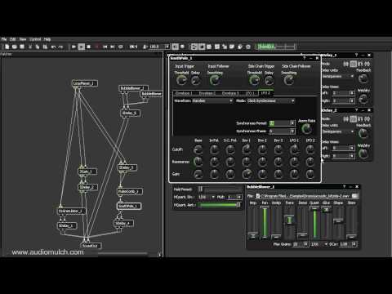Click the Async Rate knob
The width and height of the screenshot is (392, 294).
click(306, 129)
